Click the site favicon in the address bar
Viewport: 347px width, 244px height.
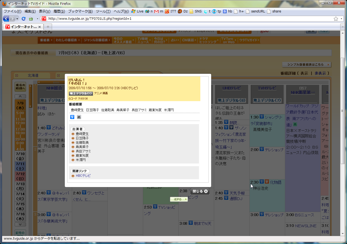pos(44,19)
